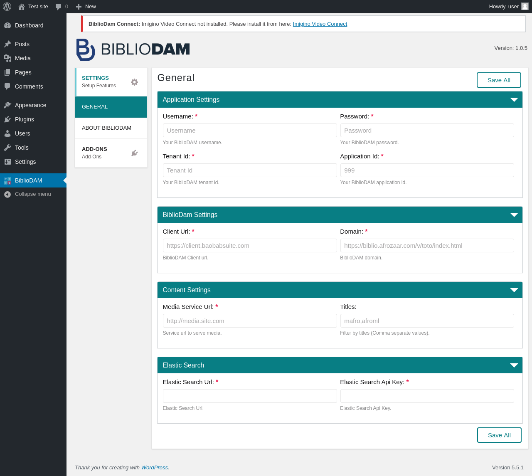532x476 pixels.
Task: Open the comments bubble icon in admin bar
Action: [59, 7]
